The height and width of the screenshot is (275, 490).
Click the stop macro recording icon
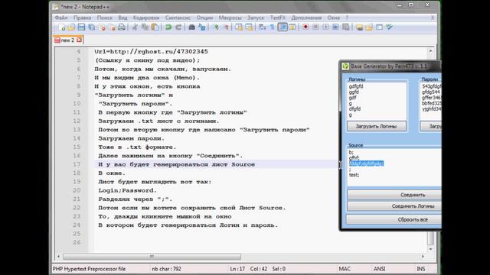(315, 27)
